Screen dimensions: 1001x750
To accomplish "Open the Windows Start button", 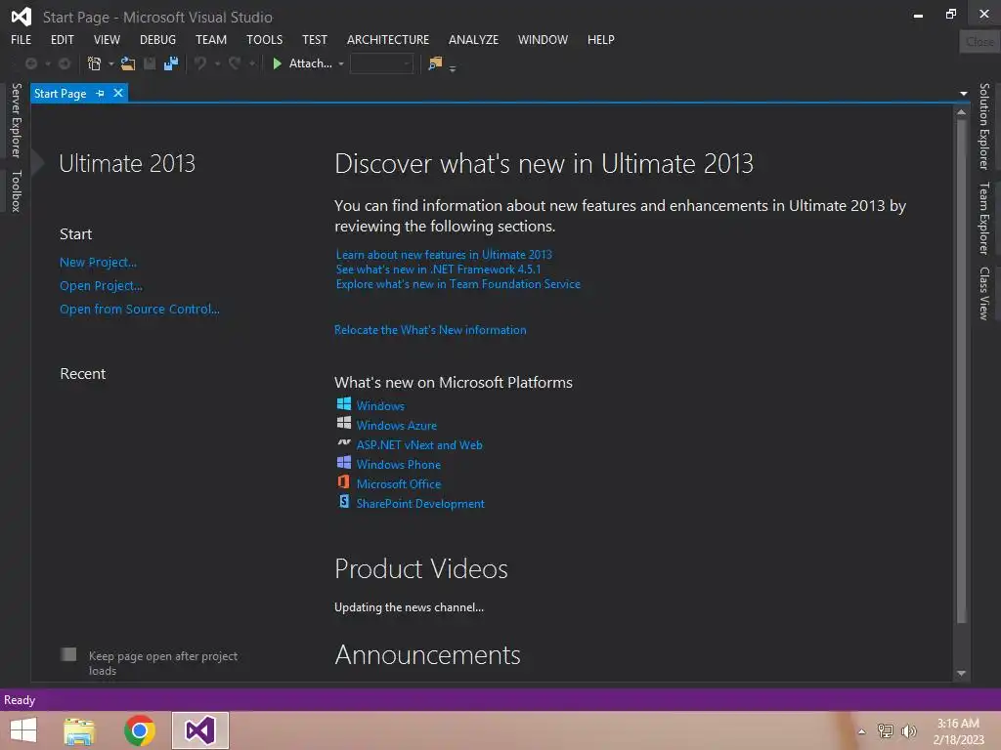I will pyautogui.click(x=23, y=730).
